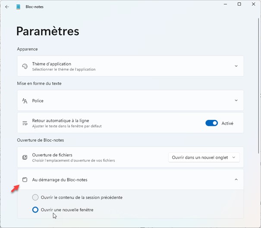This screenshot has height=228, width=261.
Task: Open the Ouvrir dans un nouvel onglet dropdown
Action: pyautogui.click(x=204, y=157)
